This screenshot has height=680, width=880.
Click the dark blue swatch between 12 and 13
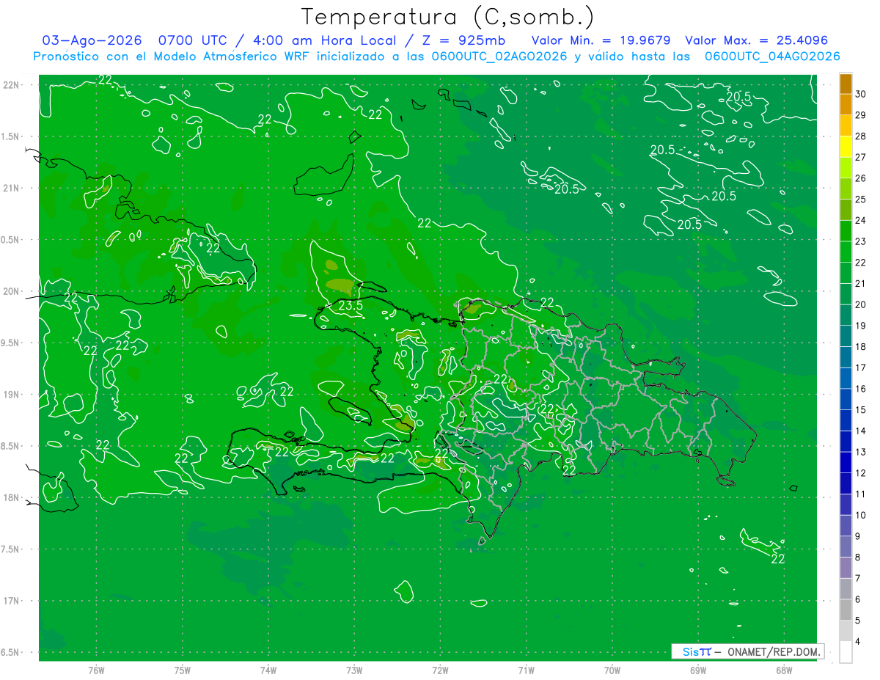click(x=846, y=463)
